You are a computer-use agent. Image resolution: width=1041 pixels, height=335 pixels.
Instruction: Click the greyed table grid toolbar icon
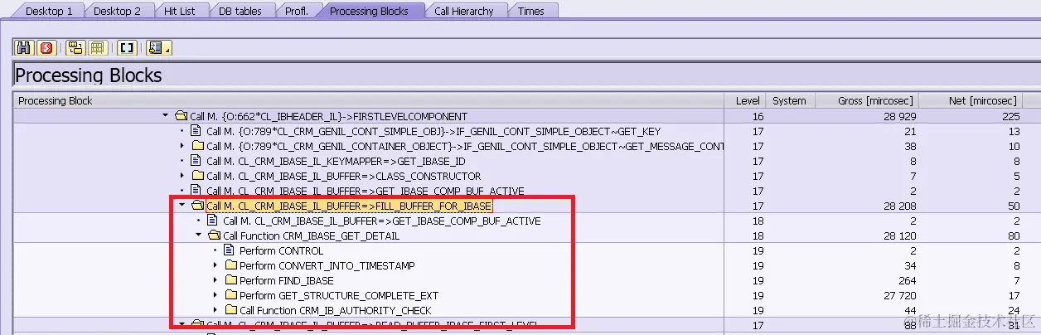pyautogui.click(x=98, y=47)
